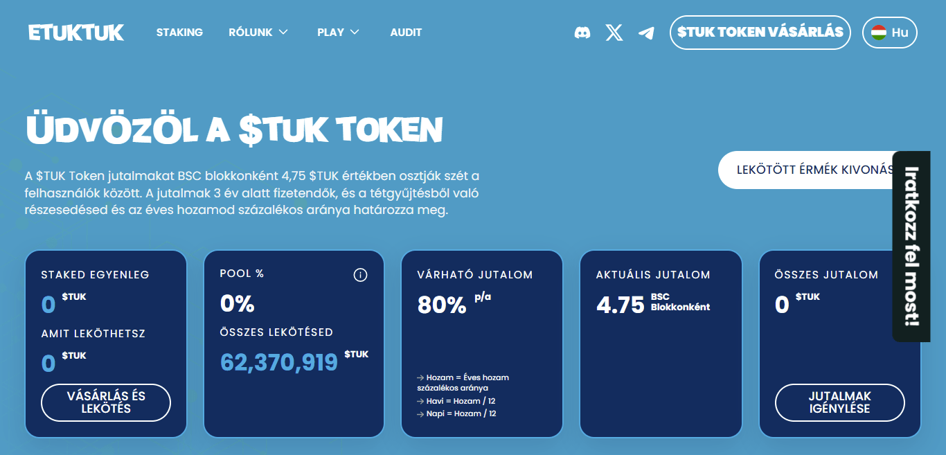
Task: Click the 80% expected reward value
Action: [442, 305]
